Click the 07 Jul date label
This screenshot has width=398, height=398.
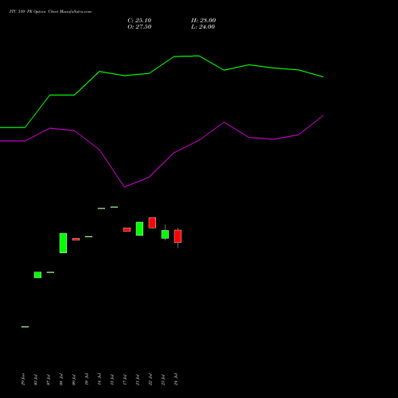(x=49, y=380)
